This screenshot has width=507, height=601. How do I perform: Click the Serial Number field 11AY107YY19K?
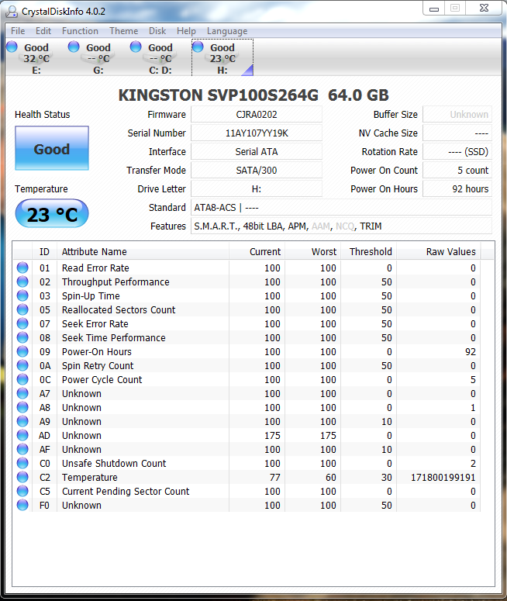(257, 133)
